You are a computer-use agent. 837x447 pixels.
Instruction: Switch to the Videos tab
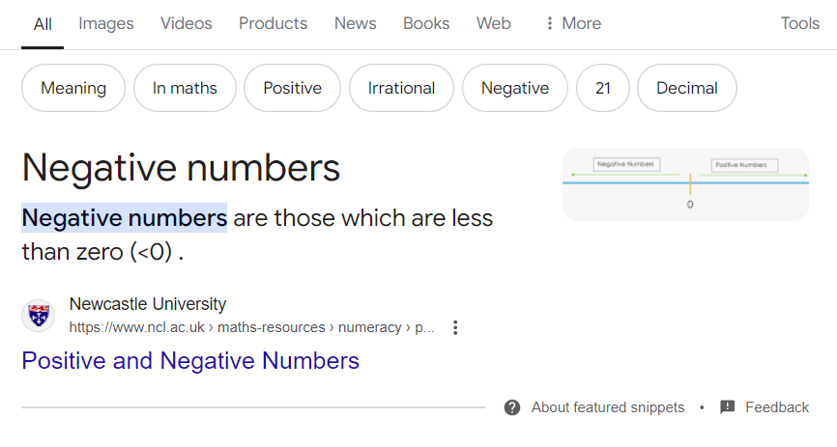(x=187, y=23)
